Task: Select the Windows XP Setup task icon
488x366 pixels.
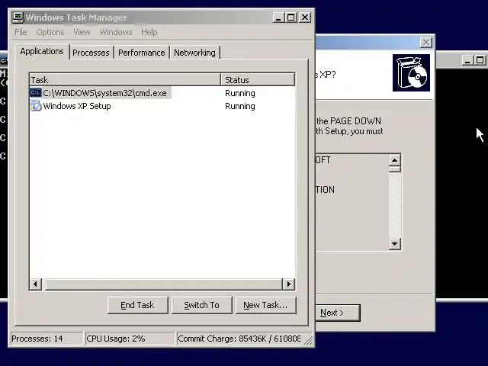Action: 36,106
